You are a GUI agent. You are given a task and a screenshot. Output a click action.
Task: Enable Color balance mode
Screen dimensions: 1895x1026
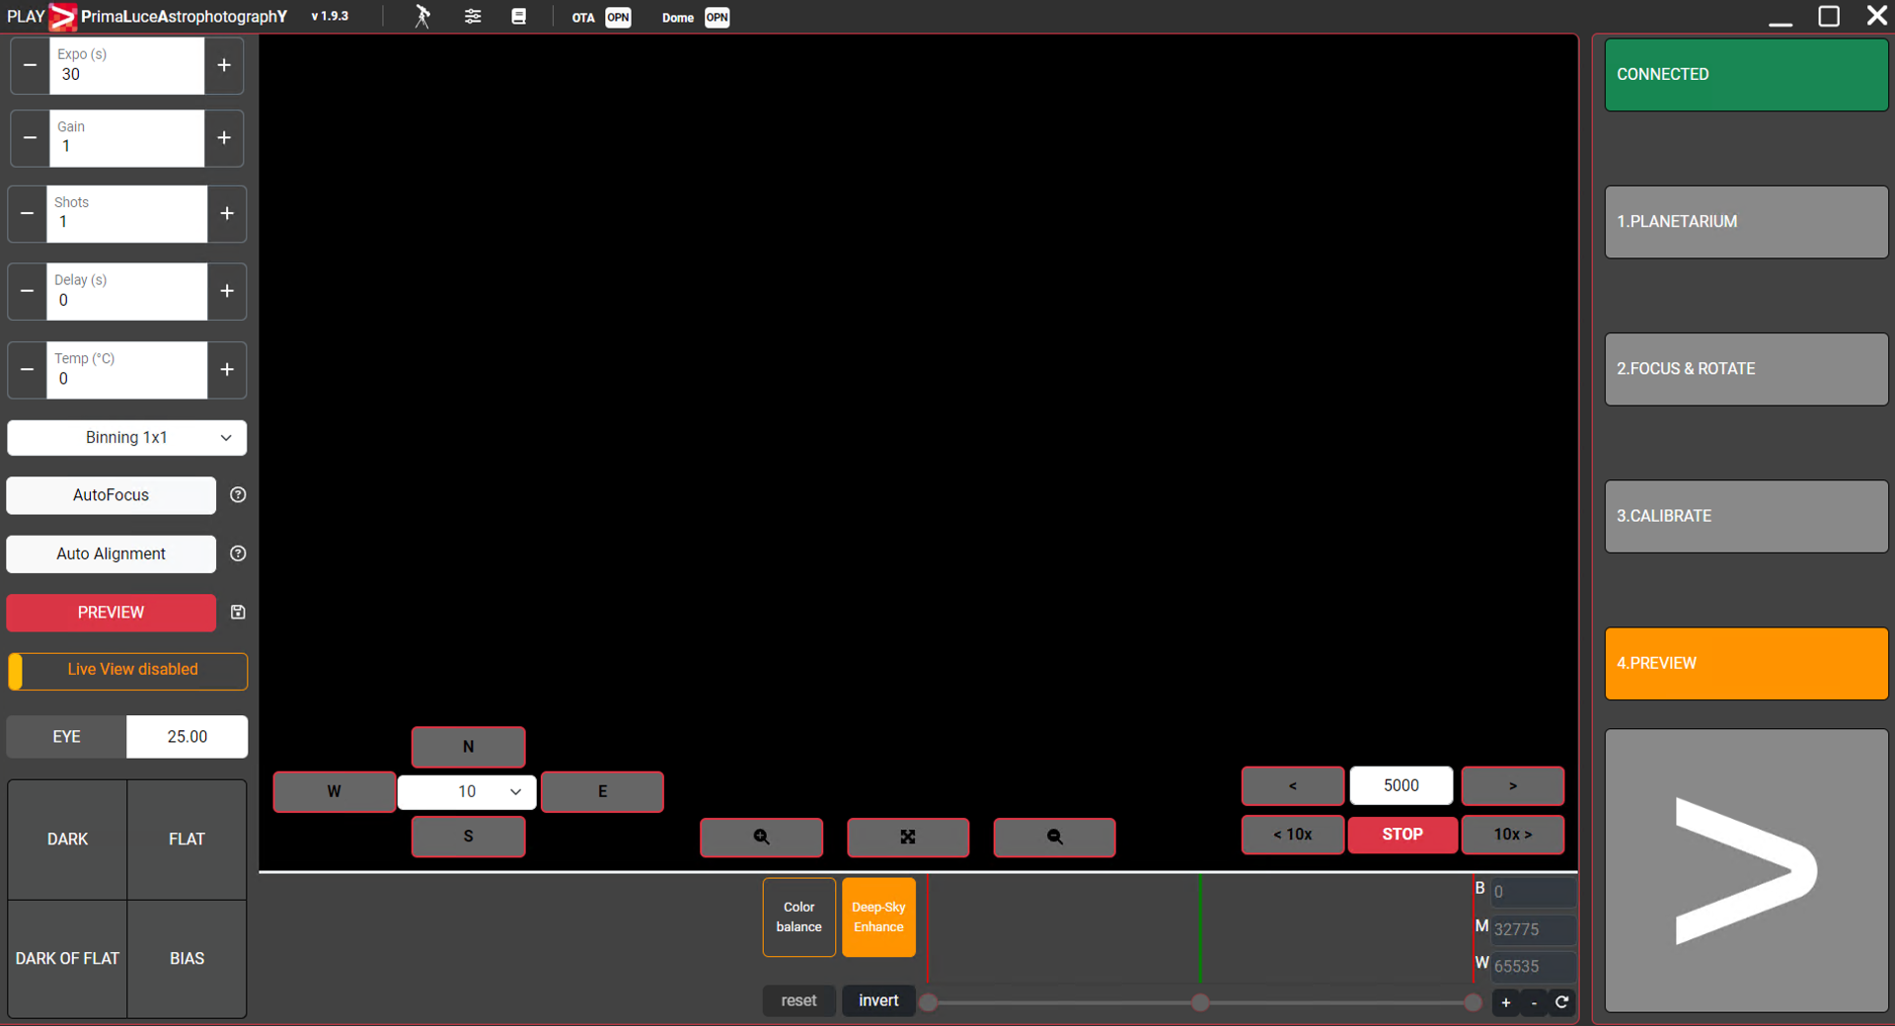pyautogui.click(x=799, y=917)
